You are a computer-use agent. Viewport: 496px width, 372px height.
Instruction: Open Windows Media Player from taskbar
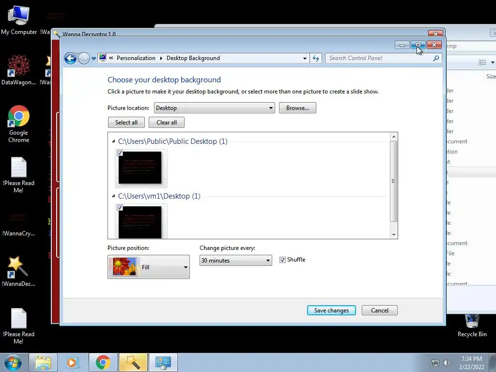pos(73,362)
